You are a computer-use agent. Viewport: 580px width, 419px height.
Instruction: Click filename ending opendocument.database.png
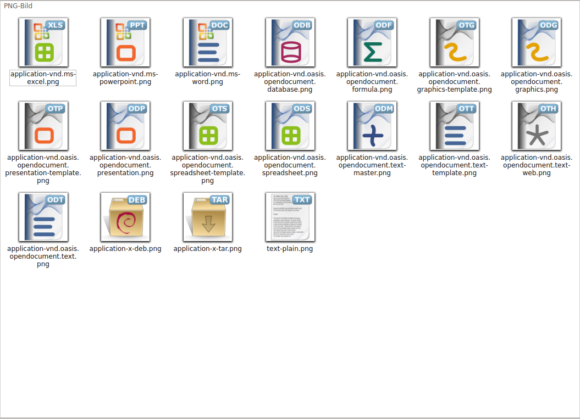[x=290, y=82]
